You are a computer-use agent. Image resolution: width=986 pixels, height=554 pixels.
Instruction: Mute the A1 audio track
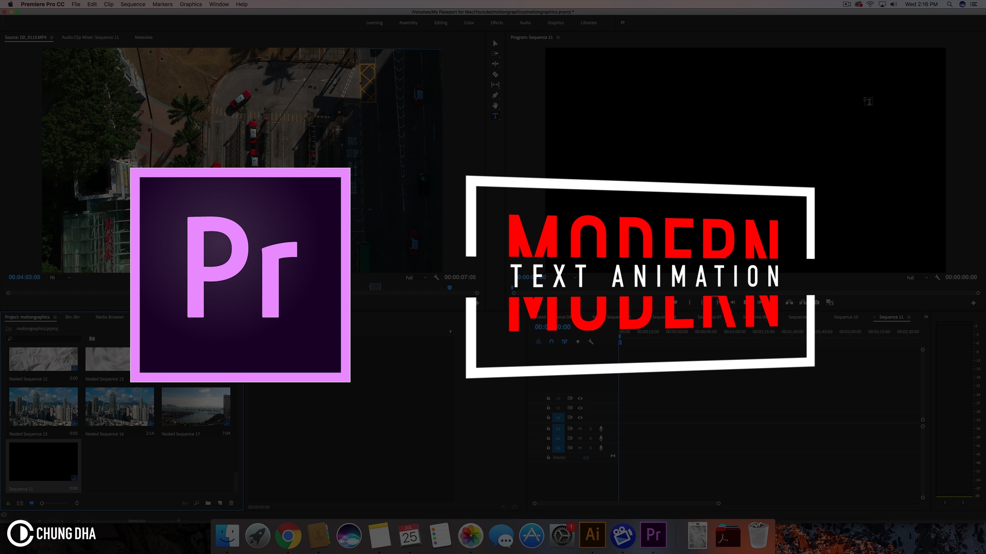[x=580, y=429]
